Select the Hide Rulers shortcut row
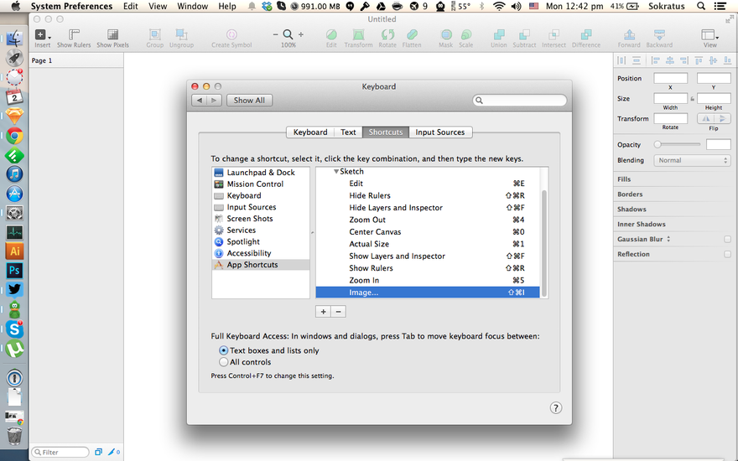The height and width of the screenshot is (461, 738). (428, 195)
